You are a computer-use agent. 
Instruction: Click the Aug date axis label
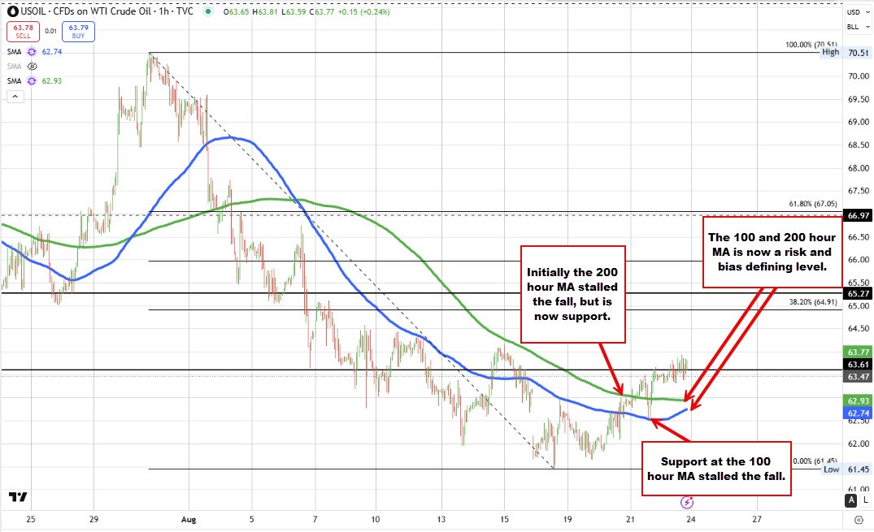point(189,519)
